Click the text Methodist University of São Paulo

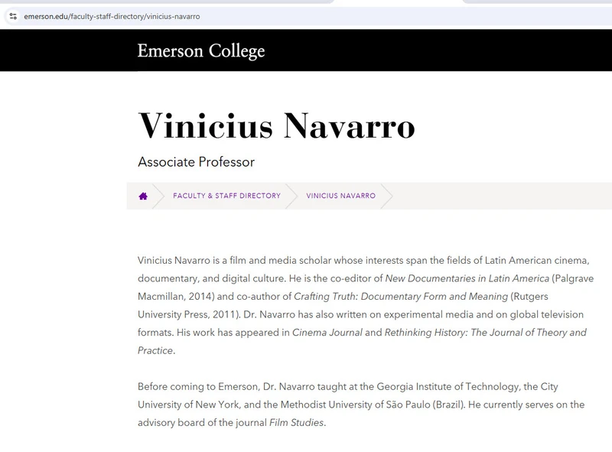click(x=355, y=405)
